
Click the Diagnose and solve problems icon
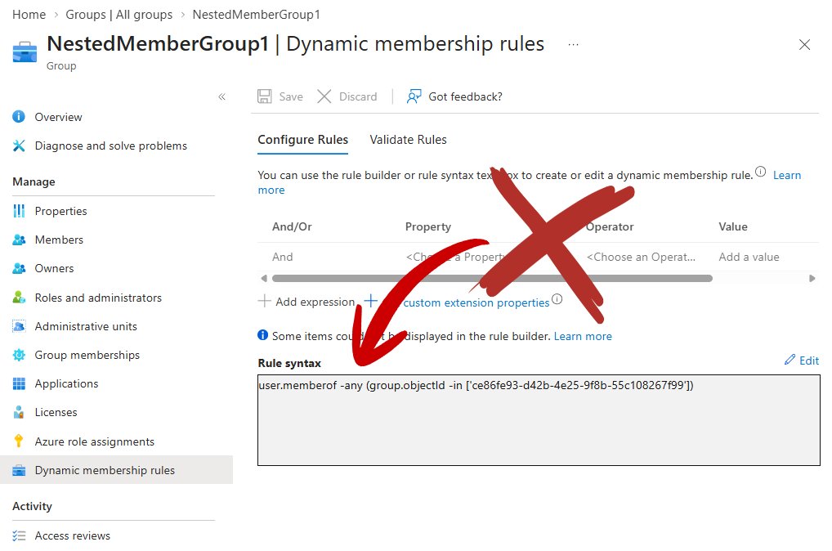(x=19, y=146)
